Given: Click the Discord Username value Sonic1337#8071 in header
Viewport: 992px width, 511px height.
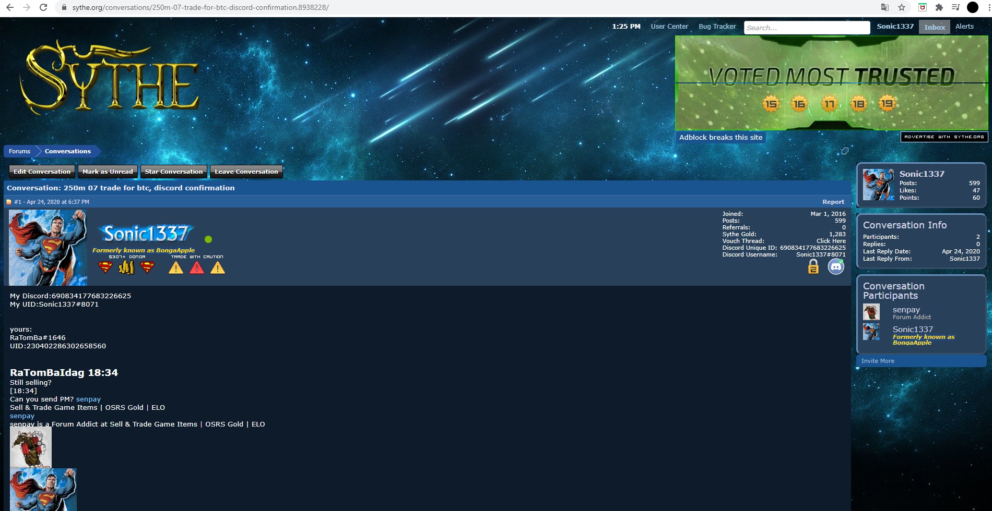Looking at the screenshot, I should pos(821,254).
